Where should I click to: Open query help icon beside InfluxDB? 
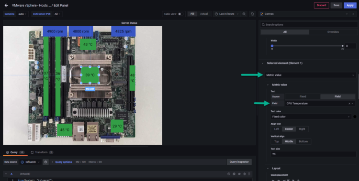tap(45, 162)
